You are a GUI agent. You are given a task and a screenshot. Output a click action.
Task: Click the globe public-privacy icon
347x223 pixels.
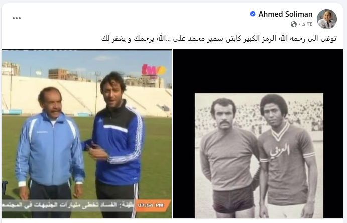tap(294, 24)
